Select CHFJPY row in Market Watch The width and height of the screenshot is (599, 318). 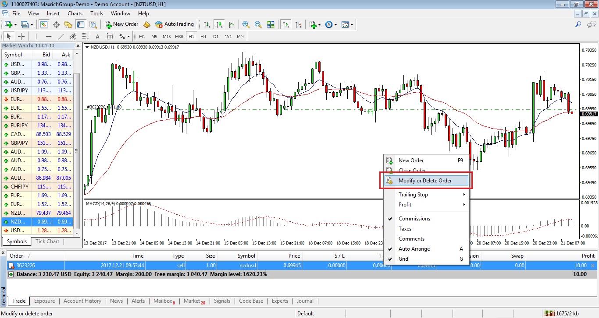37,187
